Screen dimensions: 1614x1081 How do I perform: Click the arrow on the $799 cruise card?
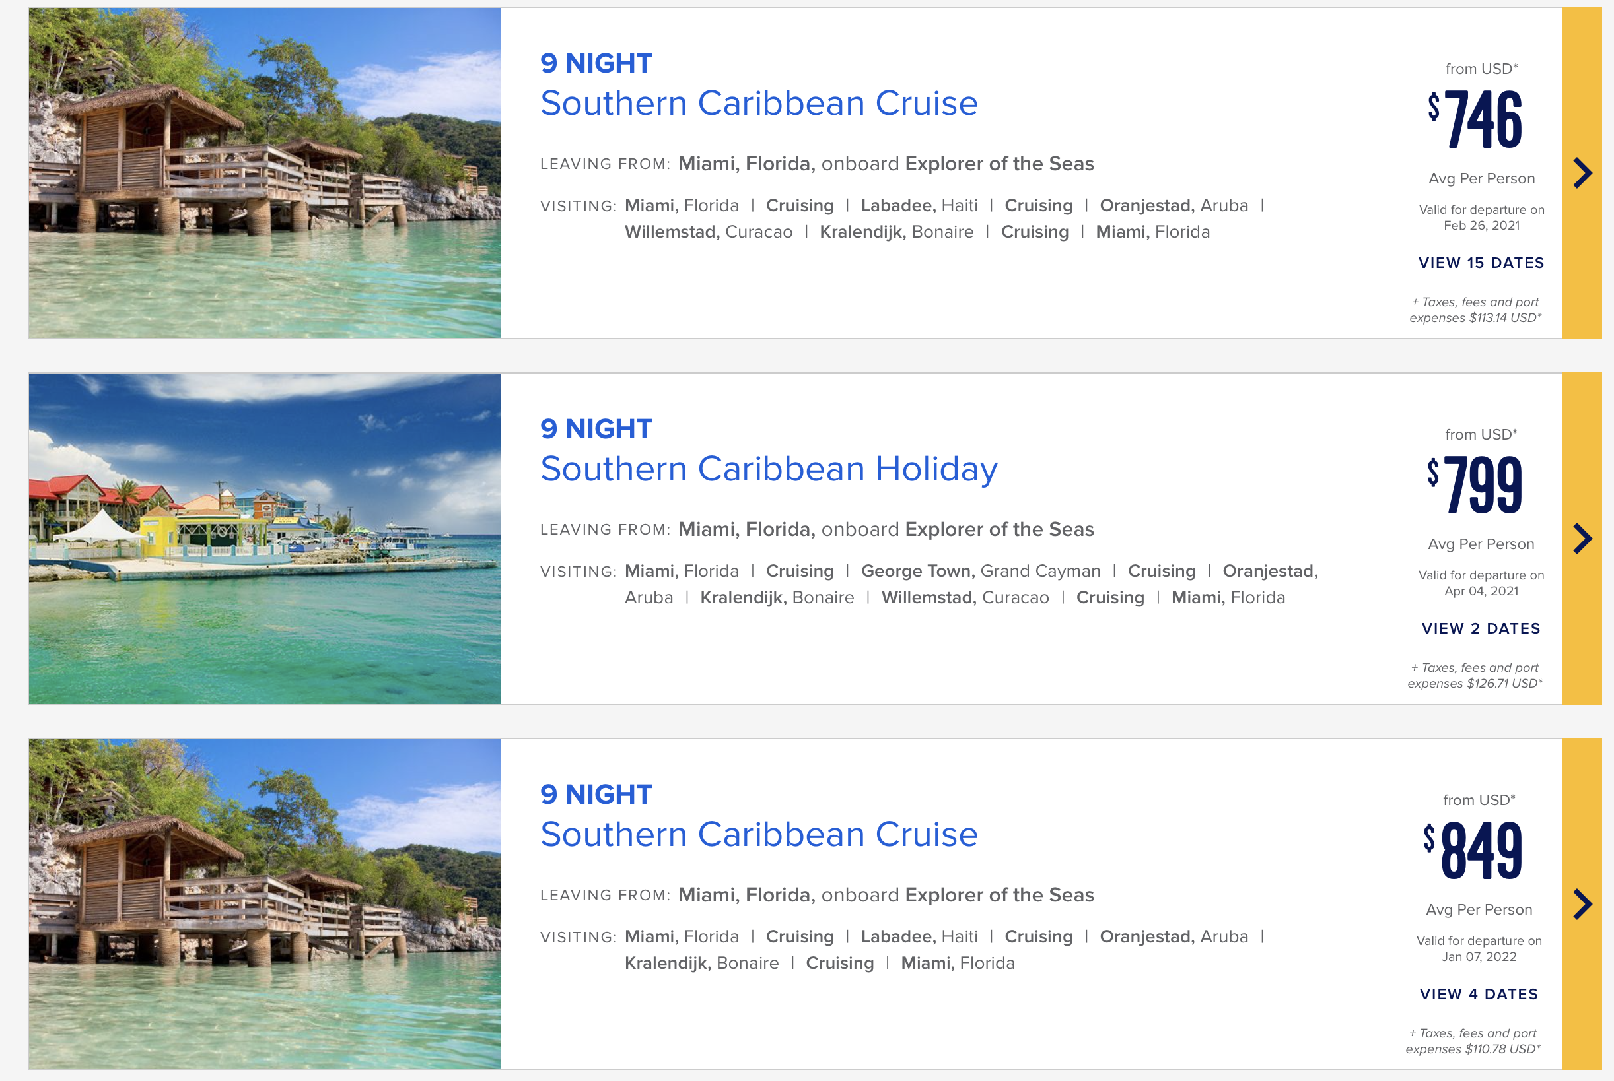click(1582, 539)
